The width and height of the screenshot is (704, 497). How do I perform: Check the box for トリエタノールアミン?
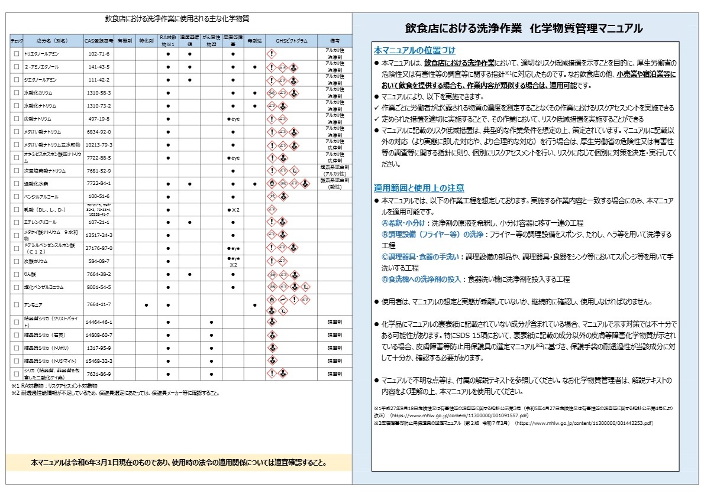point(17,54)
